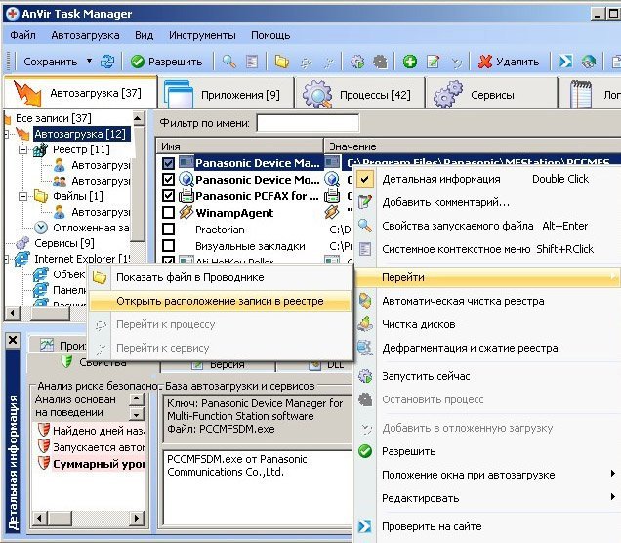Open the Помощь menu
The height and width of the screenshot is (543, 621).
pos(270,35)
